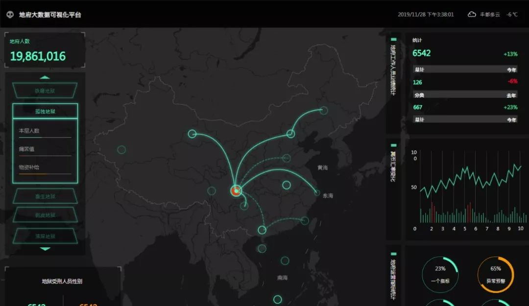The height and width of the screenshot is (306, 529).
Task: Click the 地狱受刑人员性别 panel title
Action: (x=62, y=281)
